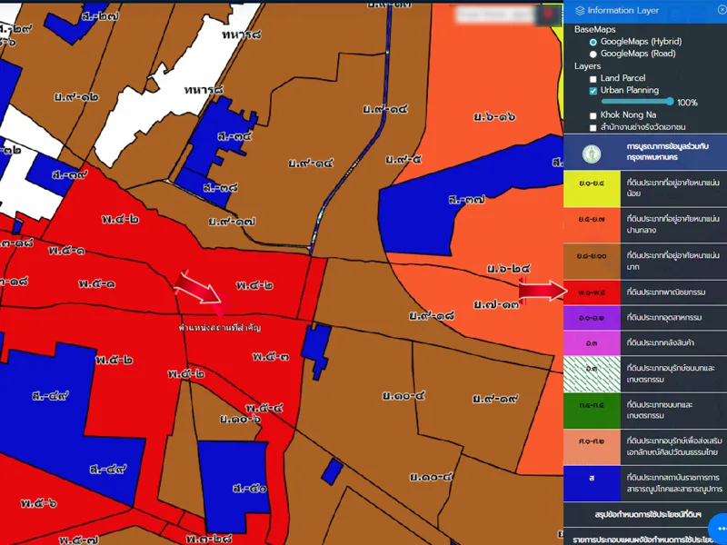Click the Information Layer stack icon
Image resolution: width=727 pixels, height=545 pixels.
580,11
